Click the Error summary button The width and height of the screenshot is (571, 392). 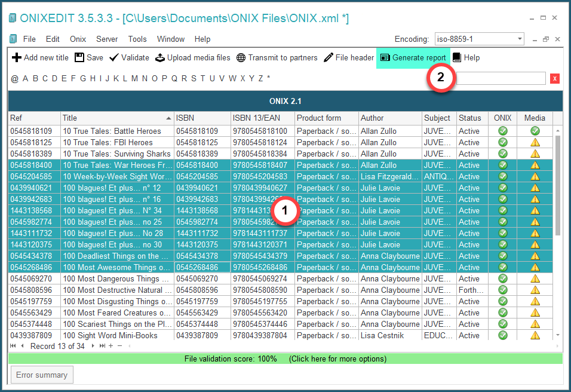(42, 375)
